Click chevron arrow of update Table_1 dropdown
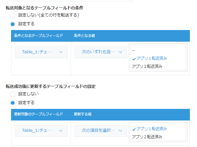Viewport: 197px width, 147px height. tap(61, 131)
